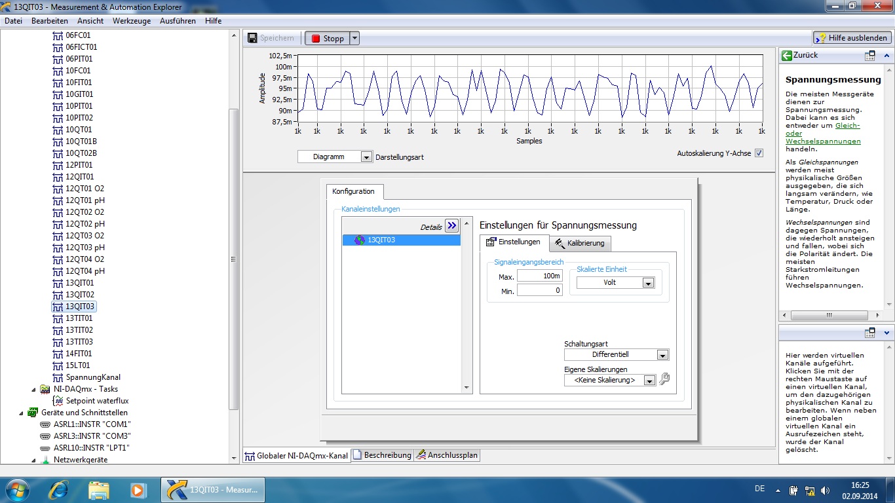
Task: Click the red Stopp button
Action: point(327,38)
